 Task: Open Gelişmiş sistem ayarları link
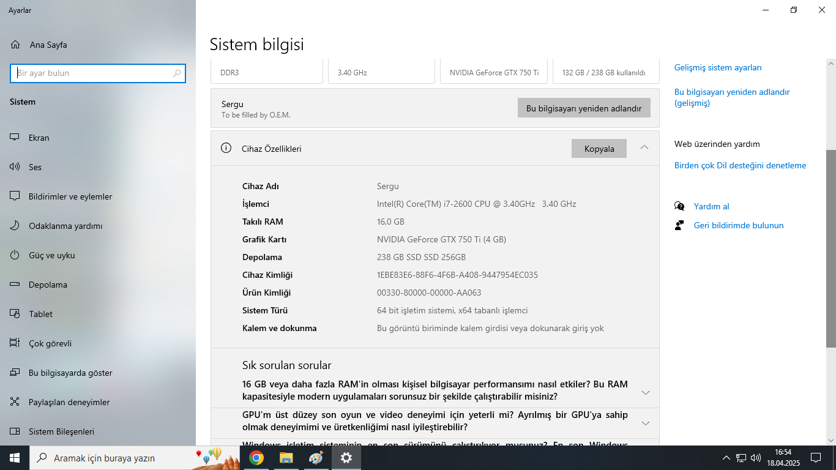pyautogui.click(x=718, y=67)
